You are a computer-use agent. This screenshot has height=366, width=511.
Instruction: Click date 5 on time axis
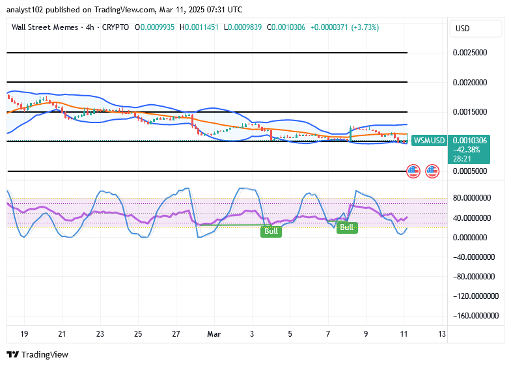(x=290, y=334)
